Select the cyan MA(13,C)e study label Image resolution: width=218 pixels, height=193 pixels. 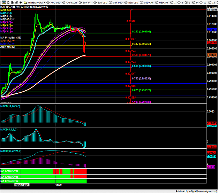[6, 13]
